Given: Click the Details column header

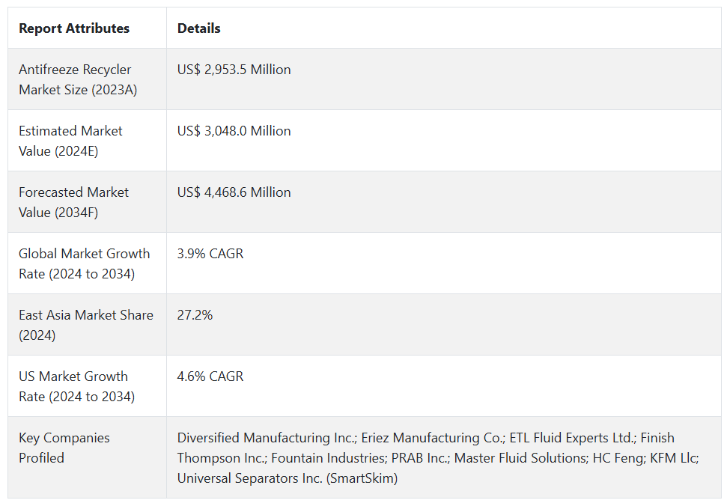Looking at the screenshot, I should pyautogui.click(x=199, y=28).
